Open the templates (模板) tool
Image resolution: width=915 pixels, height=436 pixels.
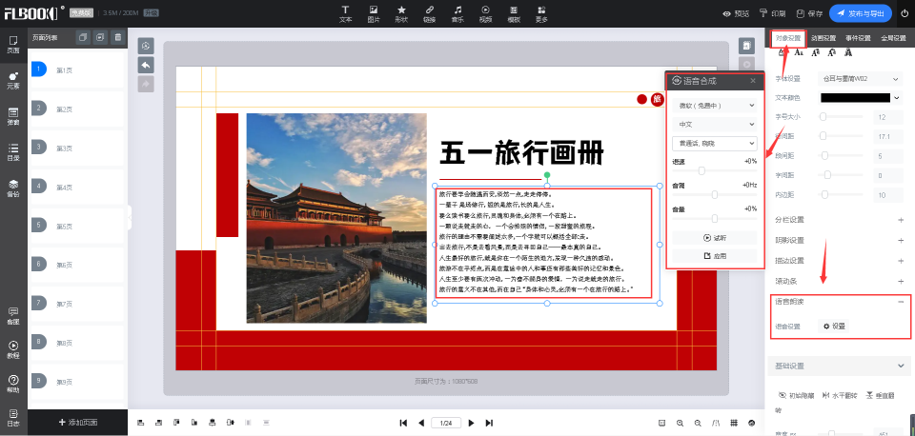[514, 13]
